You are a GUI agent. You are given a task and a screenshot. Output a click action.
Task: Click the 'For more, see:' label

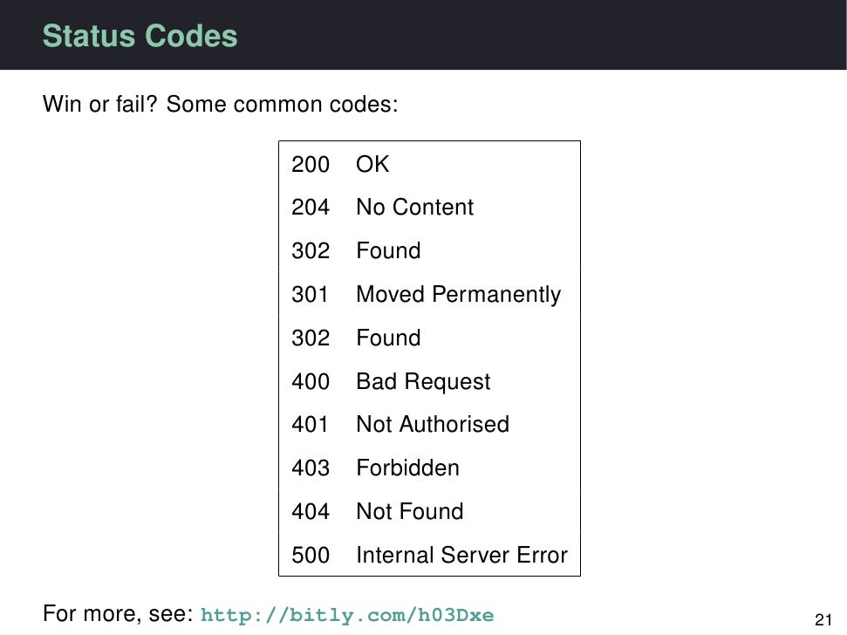click(118, 613)
